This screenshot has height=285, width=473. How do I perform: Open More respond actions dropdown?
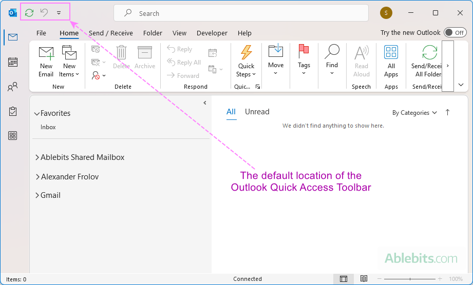(x=216, y=70)
